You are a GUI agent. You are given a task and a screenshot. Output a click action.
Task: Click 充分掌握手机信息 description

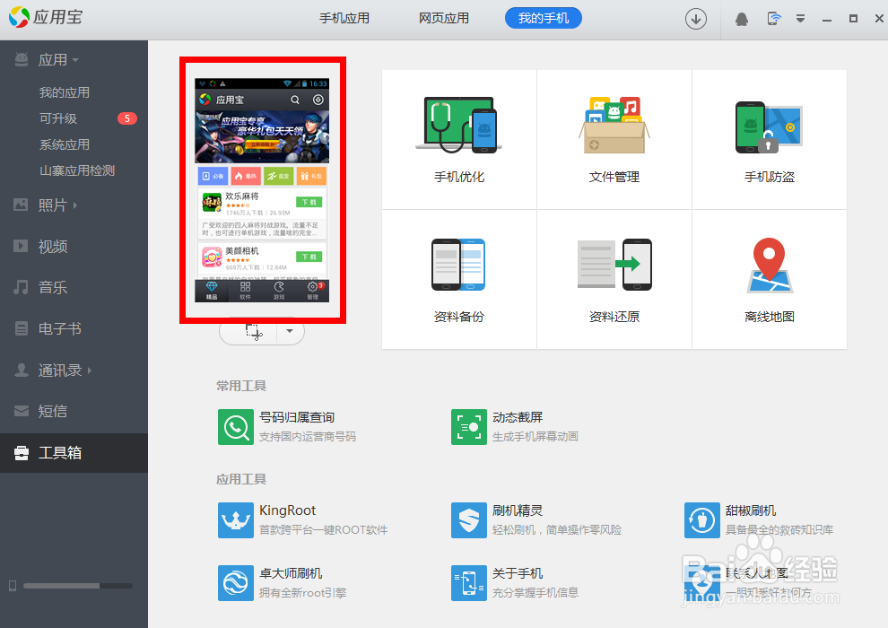click(x=535, y=593)
